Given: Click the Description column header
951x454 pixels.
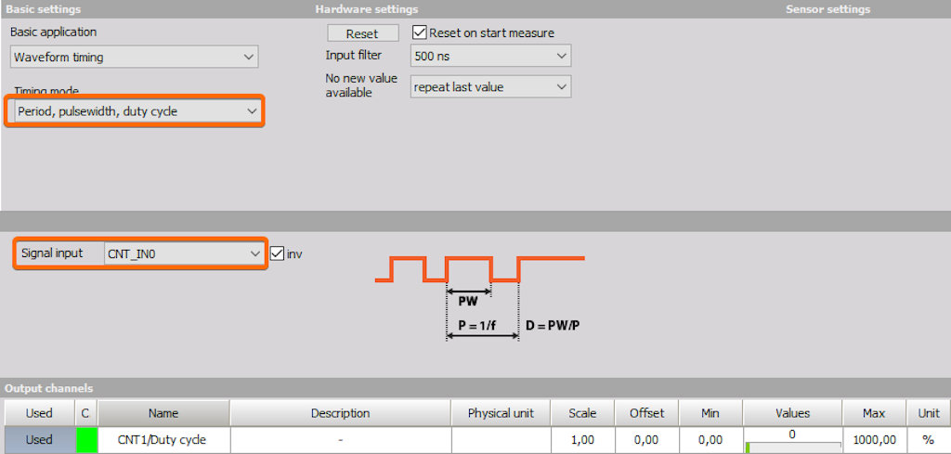Looking at the screenshot, I should [x=340, y=413].
